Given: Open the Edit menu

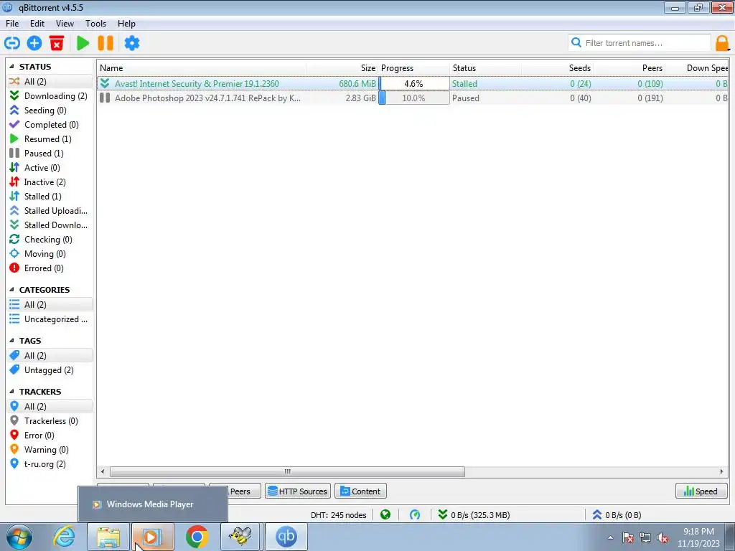Looking at the screenshot, I should pyautogui.click(x=37, y=24).
